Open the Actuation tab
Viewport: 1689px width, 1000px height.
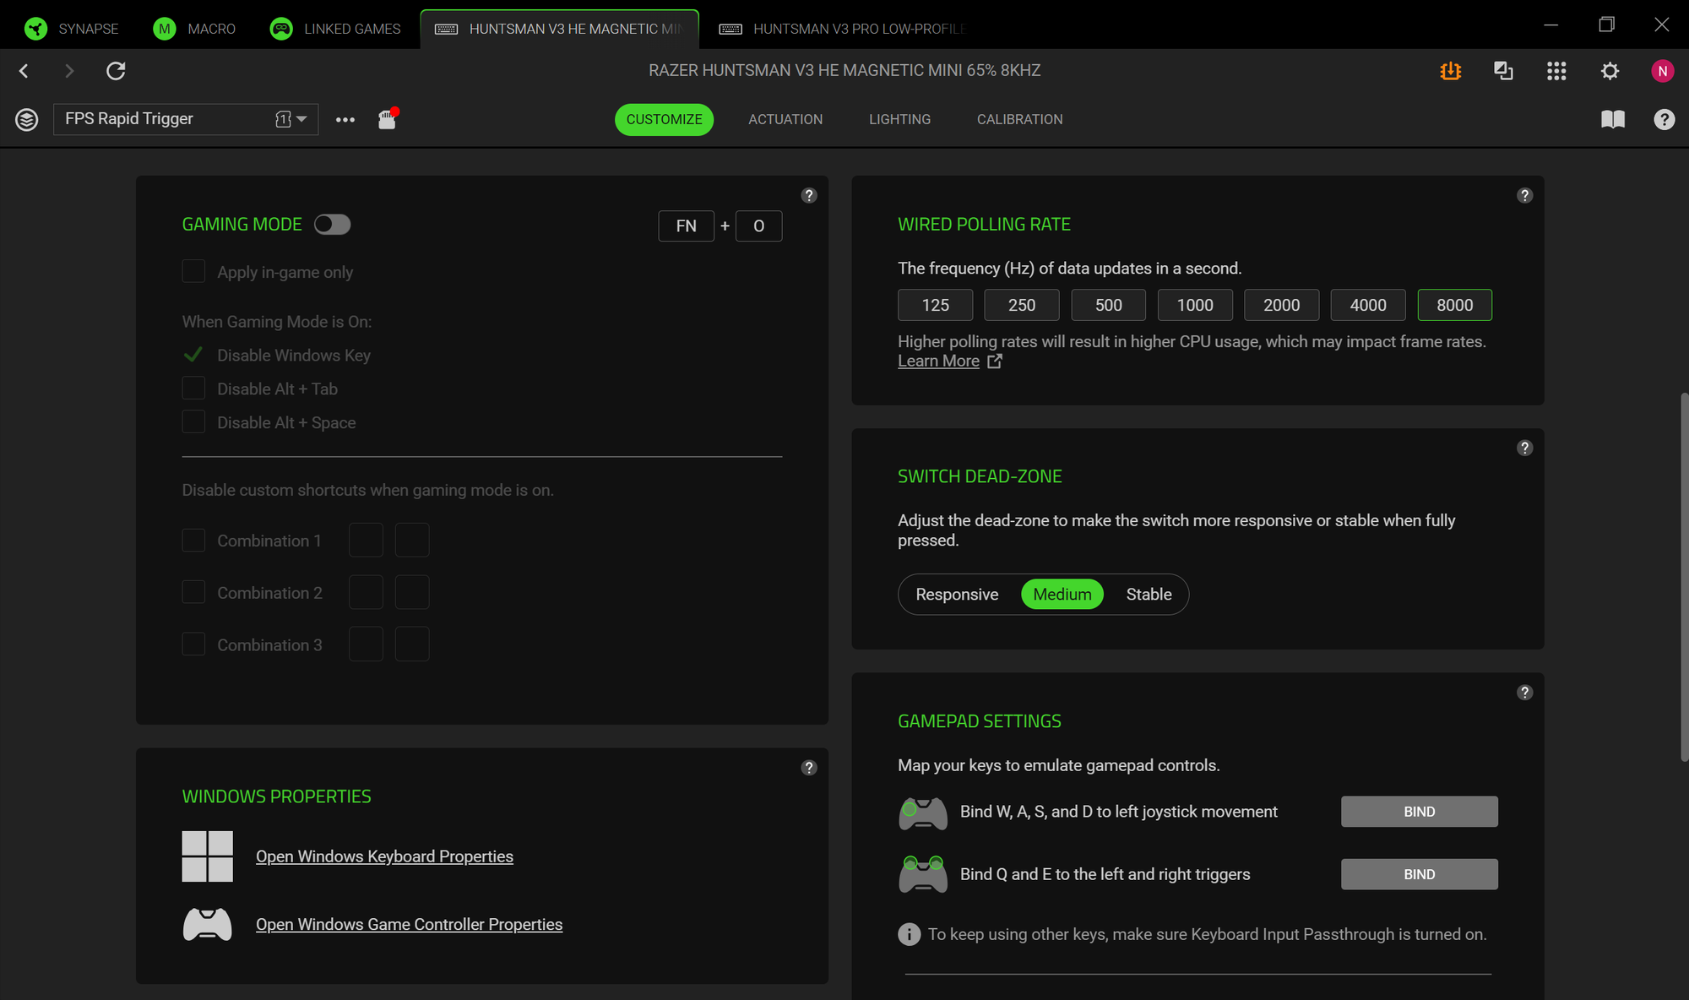tap(785, 119)
